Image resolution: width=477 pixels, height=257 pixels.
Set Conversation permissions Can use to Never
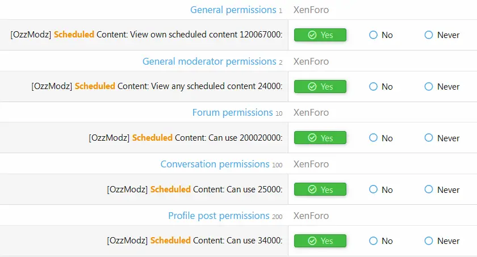coord(442,189)
